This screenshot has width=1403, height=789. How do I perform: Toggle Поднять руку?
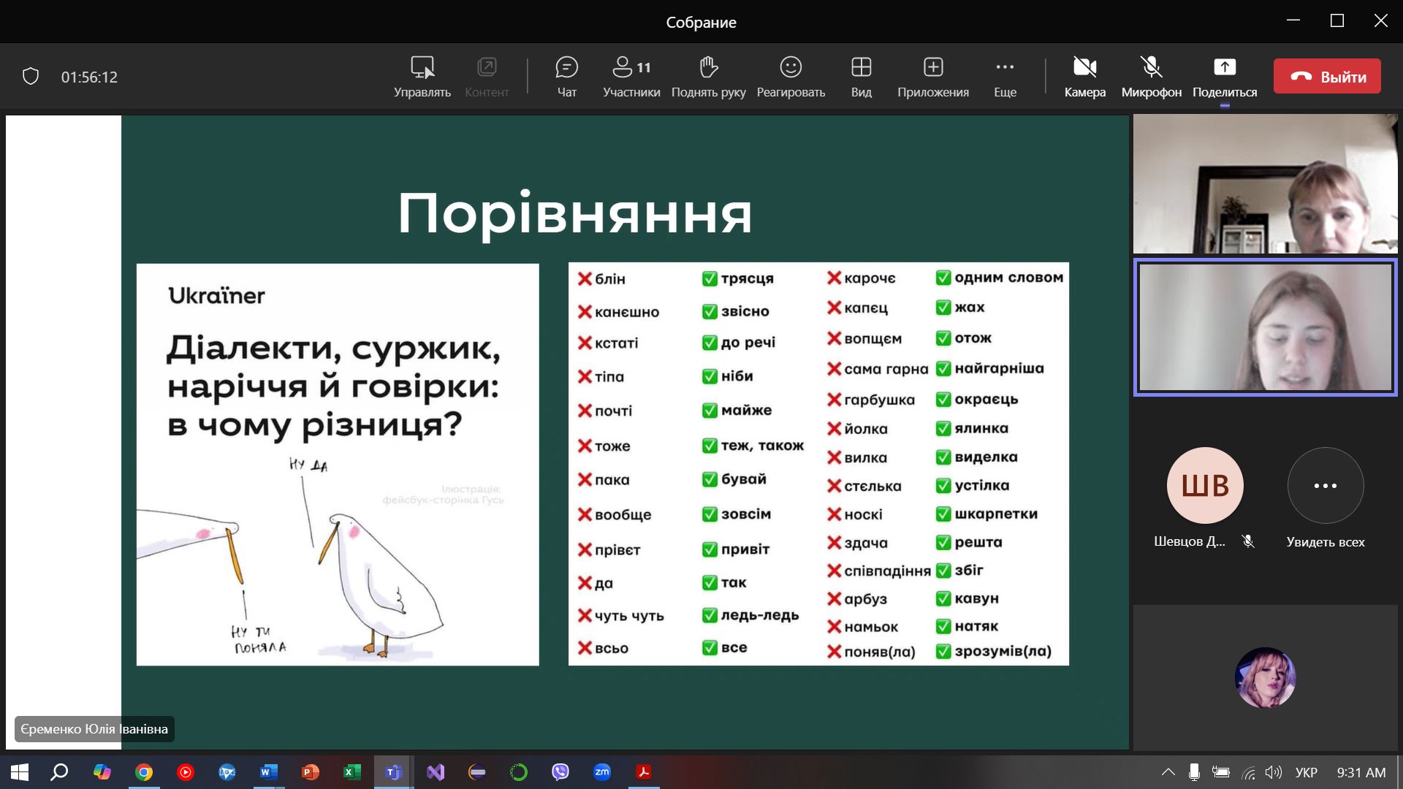tap(708, 77)
